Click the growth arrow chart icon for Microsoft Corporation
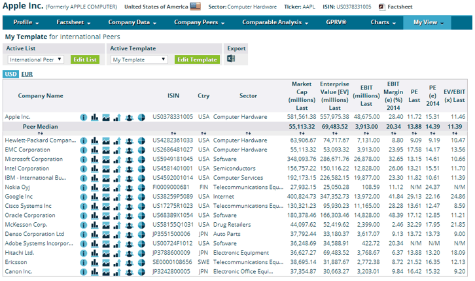 (x=117, y=159)
